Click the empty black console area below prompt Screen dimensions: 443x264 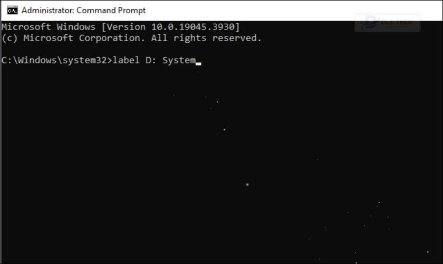pyautogui.click(x=221, y=164)
